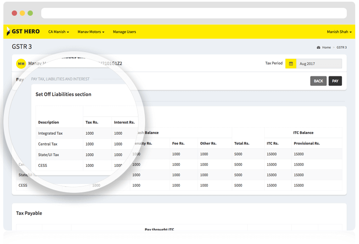Click the Total Rs. 5000 in CESS row

coord(238,185)
